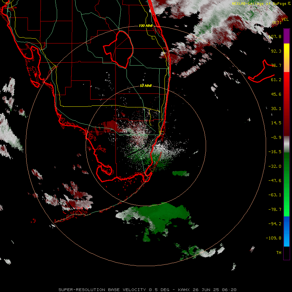
Task: Pick the purple segment of the color bar
Action: [x=286, y=36]
